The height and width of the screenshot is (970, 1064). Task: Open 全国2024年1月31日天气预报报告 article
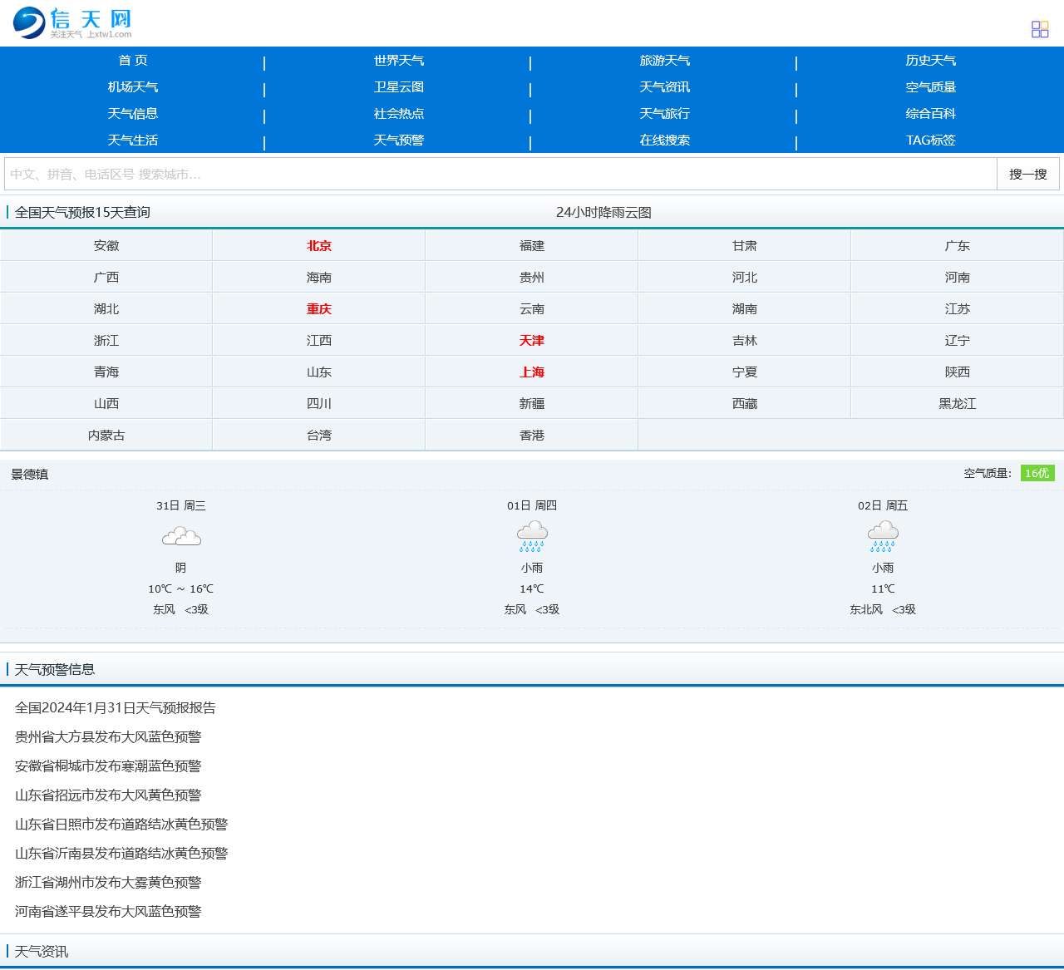(116, 708)
